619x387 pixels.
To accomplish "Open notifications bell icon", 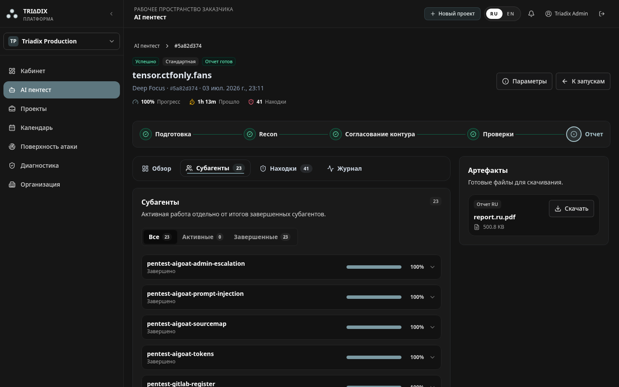I will [x=531, y=14].
